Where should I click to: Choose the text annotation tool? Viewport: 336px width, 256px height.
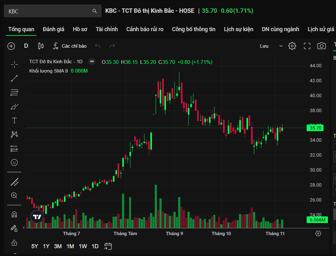point(14,121)
